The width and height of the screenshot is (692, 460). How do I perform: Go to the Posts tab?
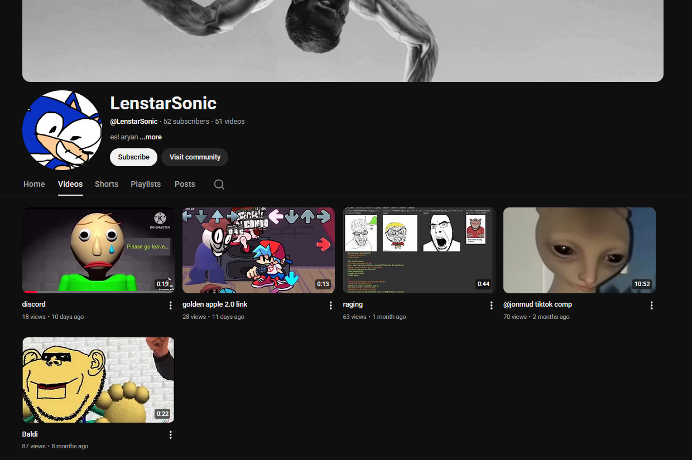[185, 184]
